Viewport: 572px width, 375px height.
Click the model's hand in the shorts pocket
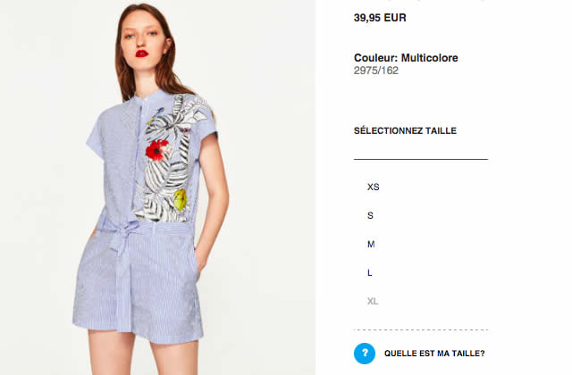(x=200, y=261)
